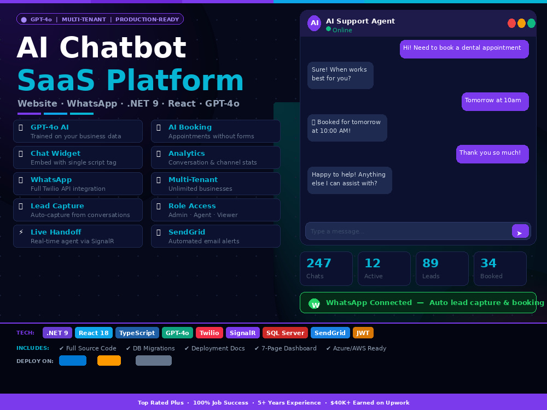Click the 'Sure! When works best for you?' message
The width and height of the screenshot is (547, 410).
coord(340,75)
